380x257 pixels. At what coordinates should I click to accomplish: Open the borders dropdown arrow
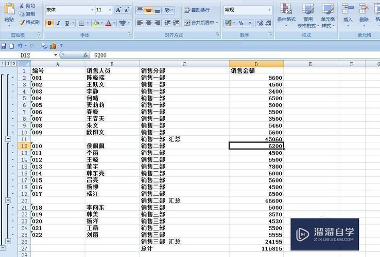(x=88, y=23)
